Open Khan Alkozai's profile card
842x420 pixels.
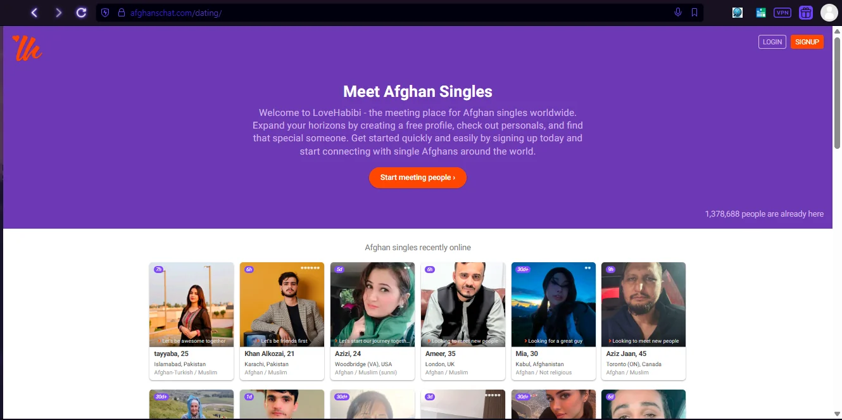tap(282, 321)
